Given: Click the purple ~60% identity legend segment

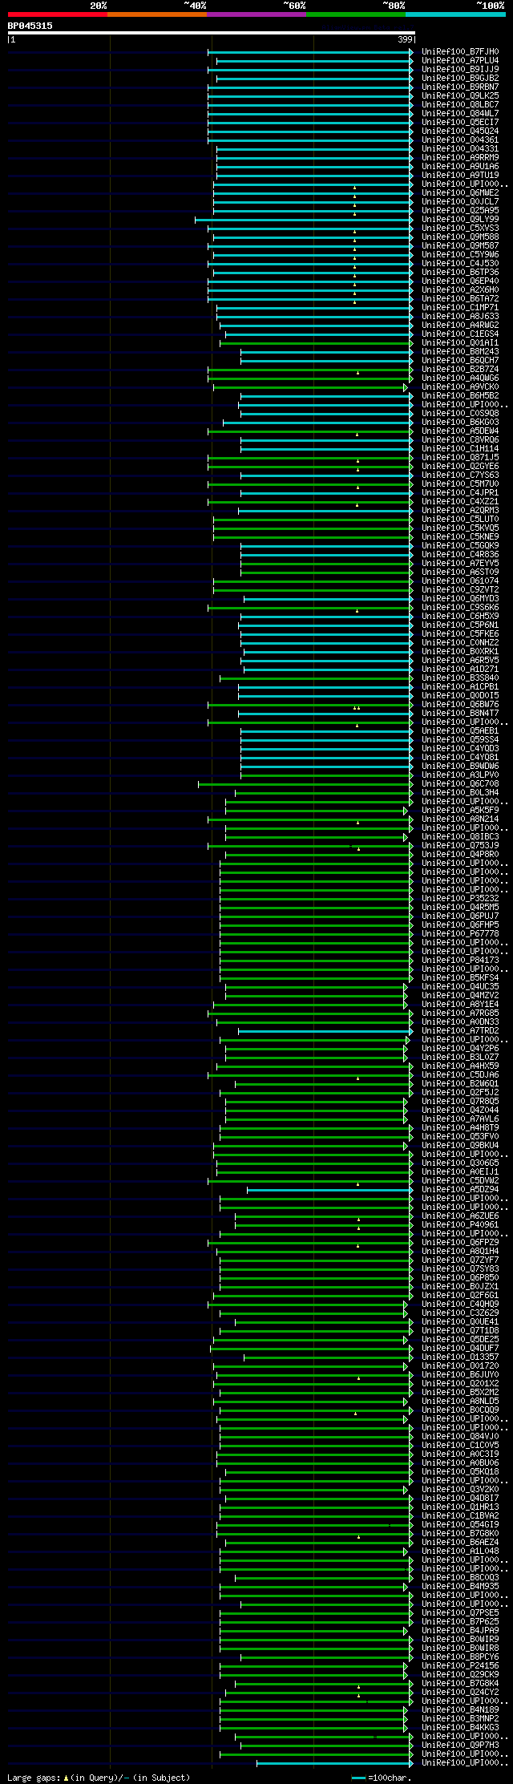Looking at the screenshot, I should coord(256,14).
